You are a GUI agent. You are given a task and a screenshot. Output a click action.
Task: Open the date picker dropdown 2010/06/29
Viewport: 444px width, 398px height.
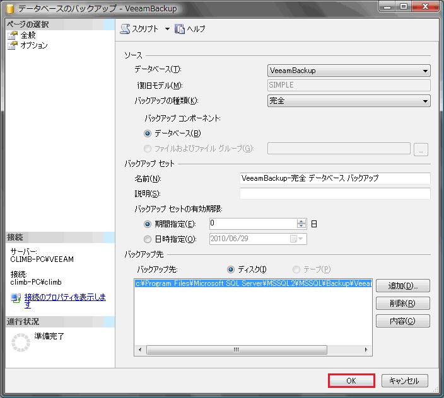[x=300, y=239]
